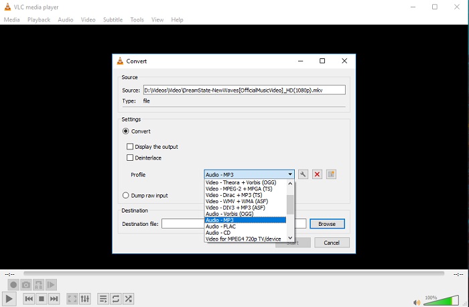The width and height of the screenshot is (469, 307).
Task: Choose Video - WMV + WMA (ASF) profile
Action: 245,201
